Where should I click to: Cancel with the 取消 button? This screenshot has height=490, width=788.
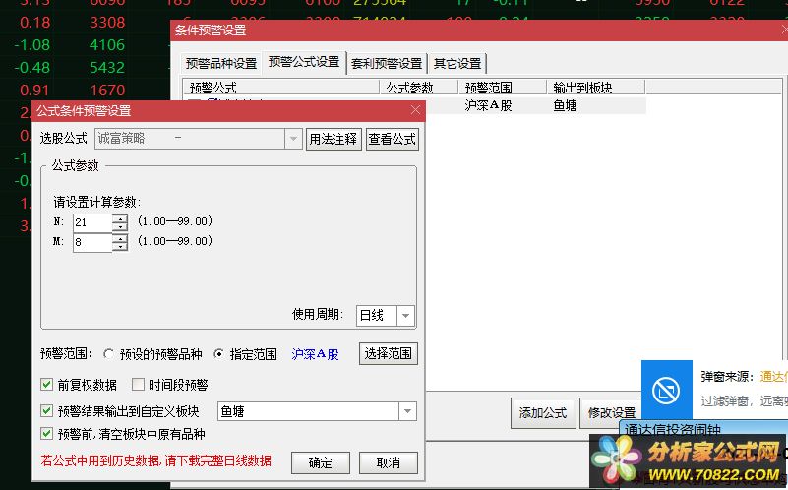pos(388,462)
